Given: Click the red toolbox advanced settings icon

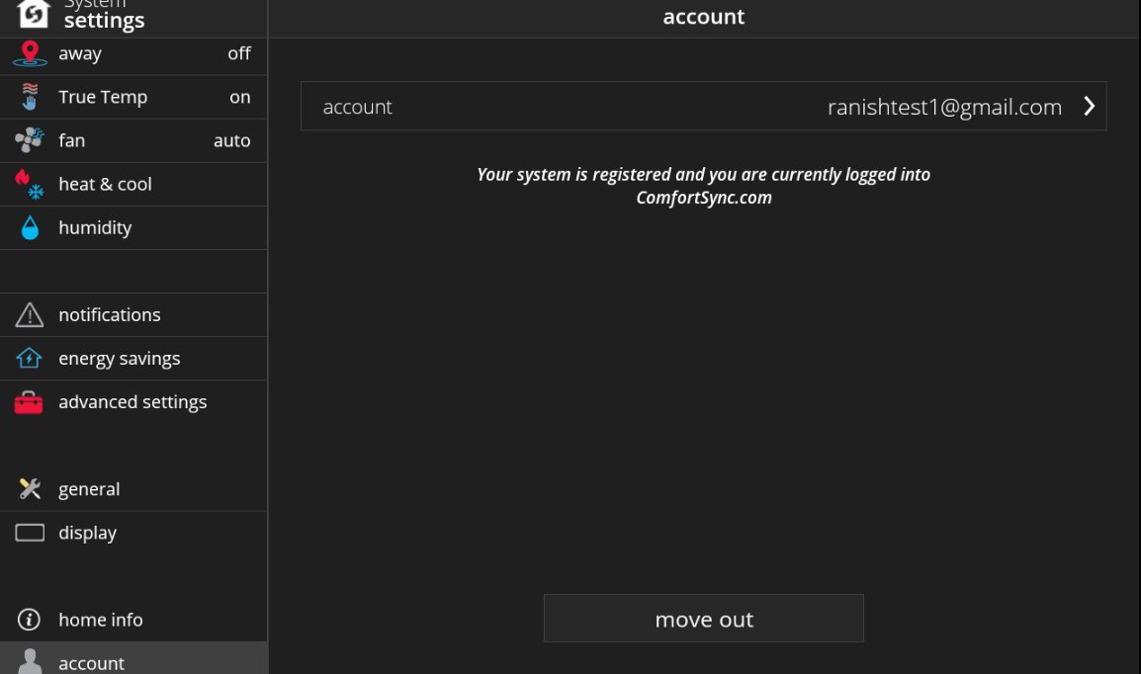Looking at the screenshot, I should click(29, 402).
